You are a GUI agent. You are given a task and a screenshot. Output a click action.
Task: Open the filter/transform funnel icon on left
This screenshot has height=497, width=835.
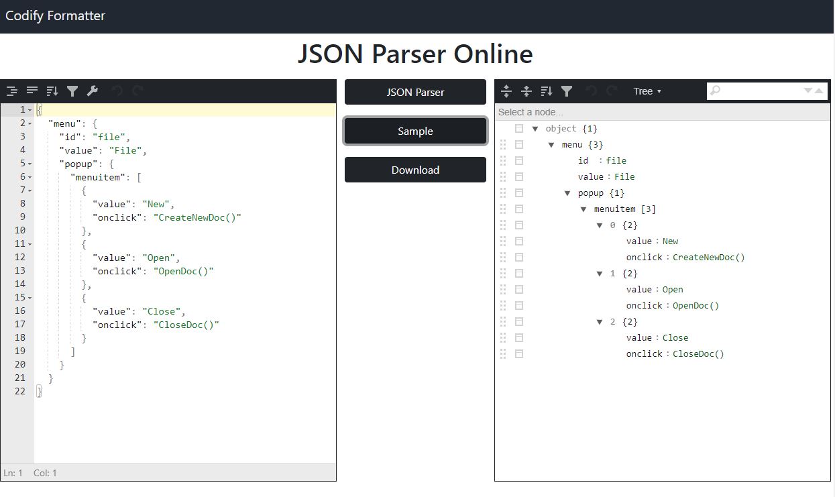pyautogui.click(x=72, y=91)
